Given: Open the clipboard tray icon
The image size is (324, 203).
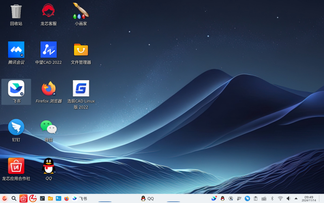Looking at the screenshot, I should pos(255,199).
